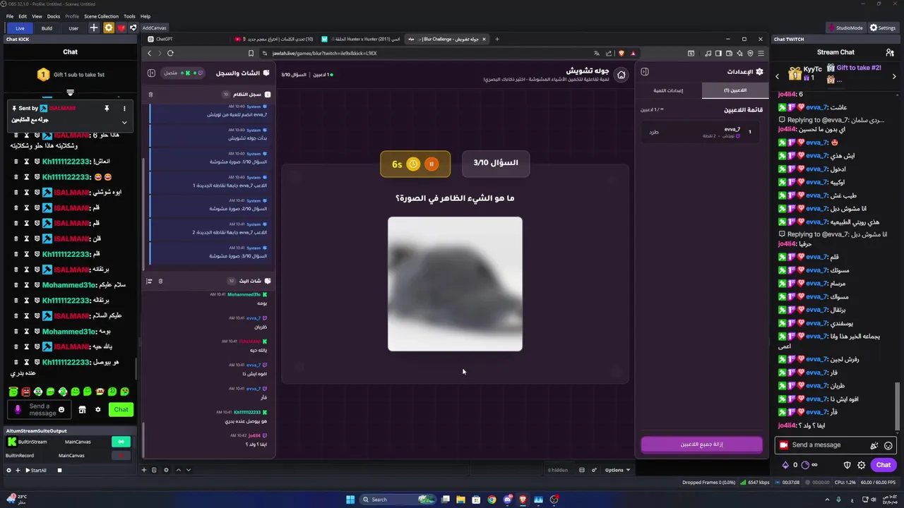Open a new browser tab

tap(497, 39)
